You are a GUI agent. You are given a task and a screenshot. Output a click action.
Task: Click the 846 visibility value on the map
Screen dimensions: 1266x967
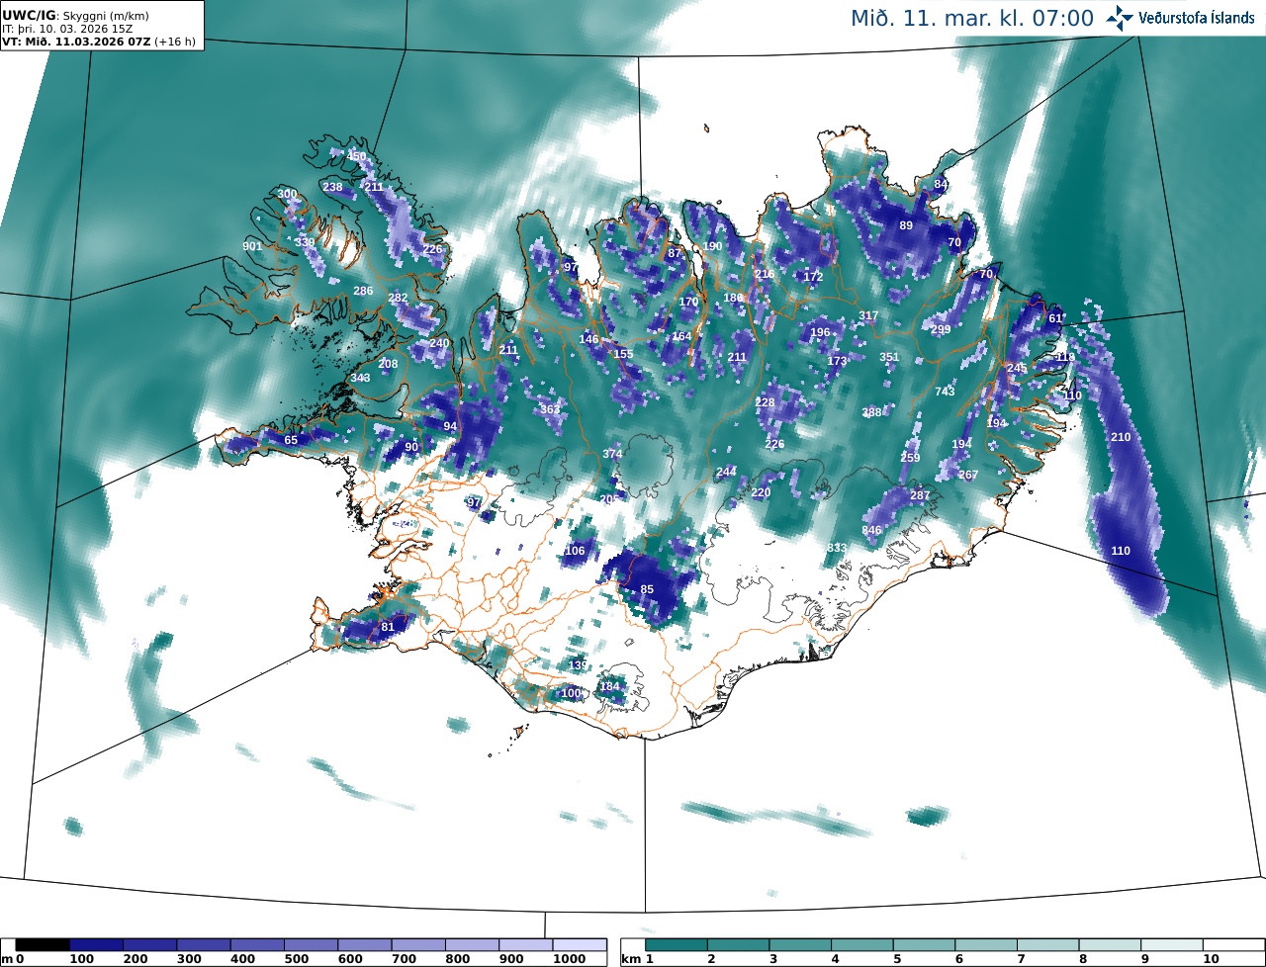coord(871,530)
